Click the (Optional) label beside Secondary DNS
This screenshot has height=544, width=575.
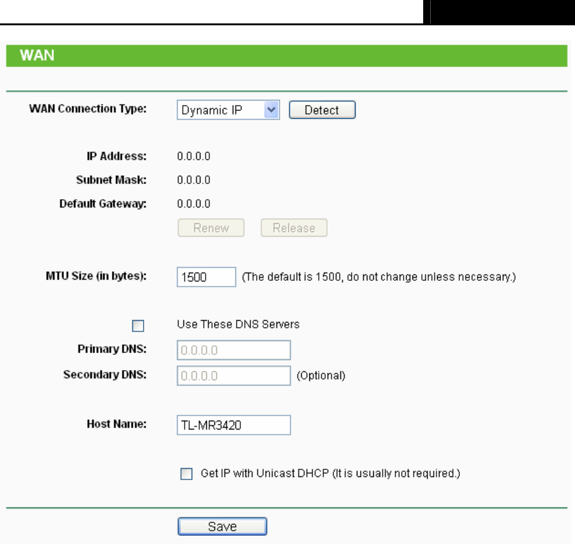321,376
